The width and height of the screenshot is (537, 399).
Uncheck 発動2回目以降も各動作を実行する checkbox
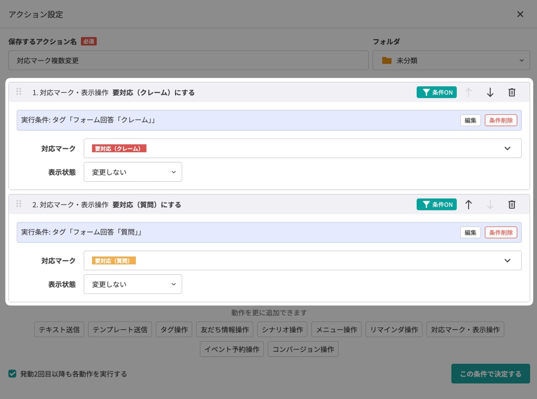12,373
